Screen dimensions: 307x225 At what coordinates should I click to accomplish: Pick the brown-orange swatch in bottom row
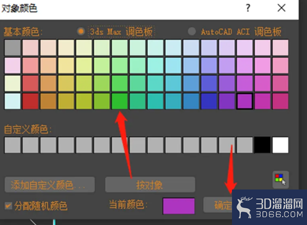48,101
